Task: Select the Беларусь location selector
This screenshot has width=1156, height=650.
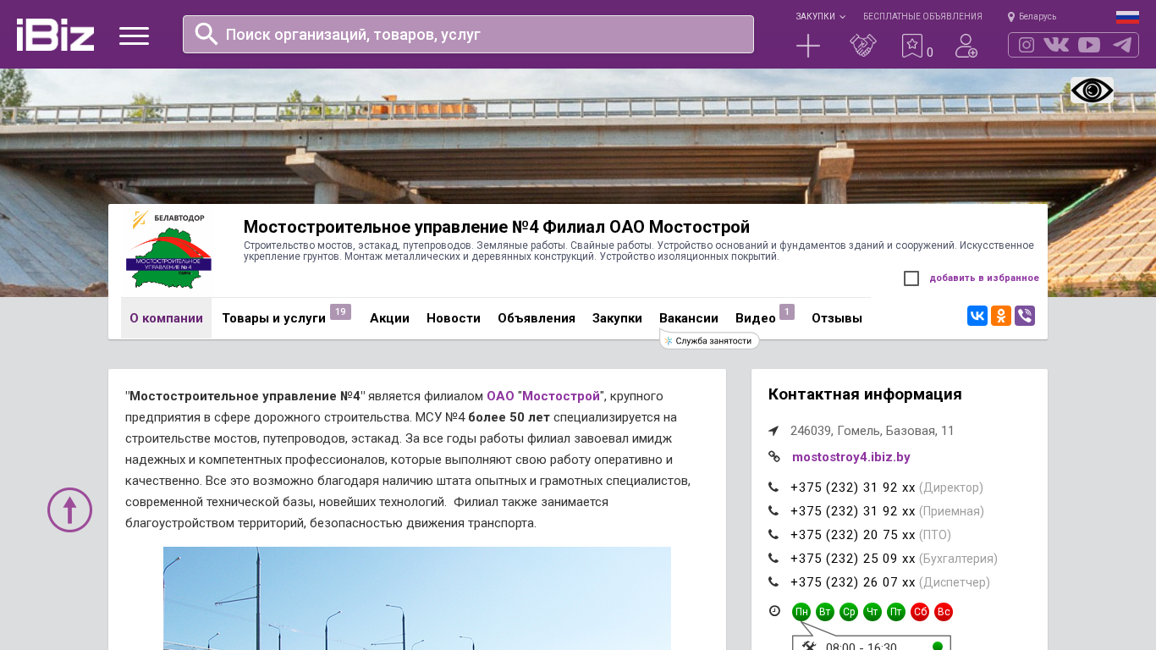Action: (x=1032, y=16)
